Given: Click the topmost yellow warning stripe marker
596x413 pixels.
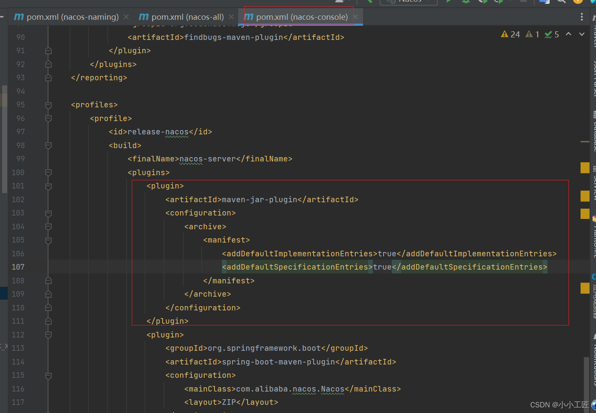Looking at the screenshot, I should pyautogui.click(x=585, y=168).
